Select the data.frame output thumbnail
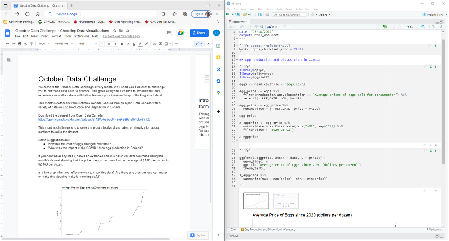This screenshot has width=449, height=241. 286,201
